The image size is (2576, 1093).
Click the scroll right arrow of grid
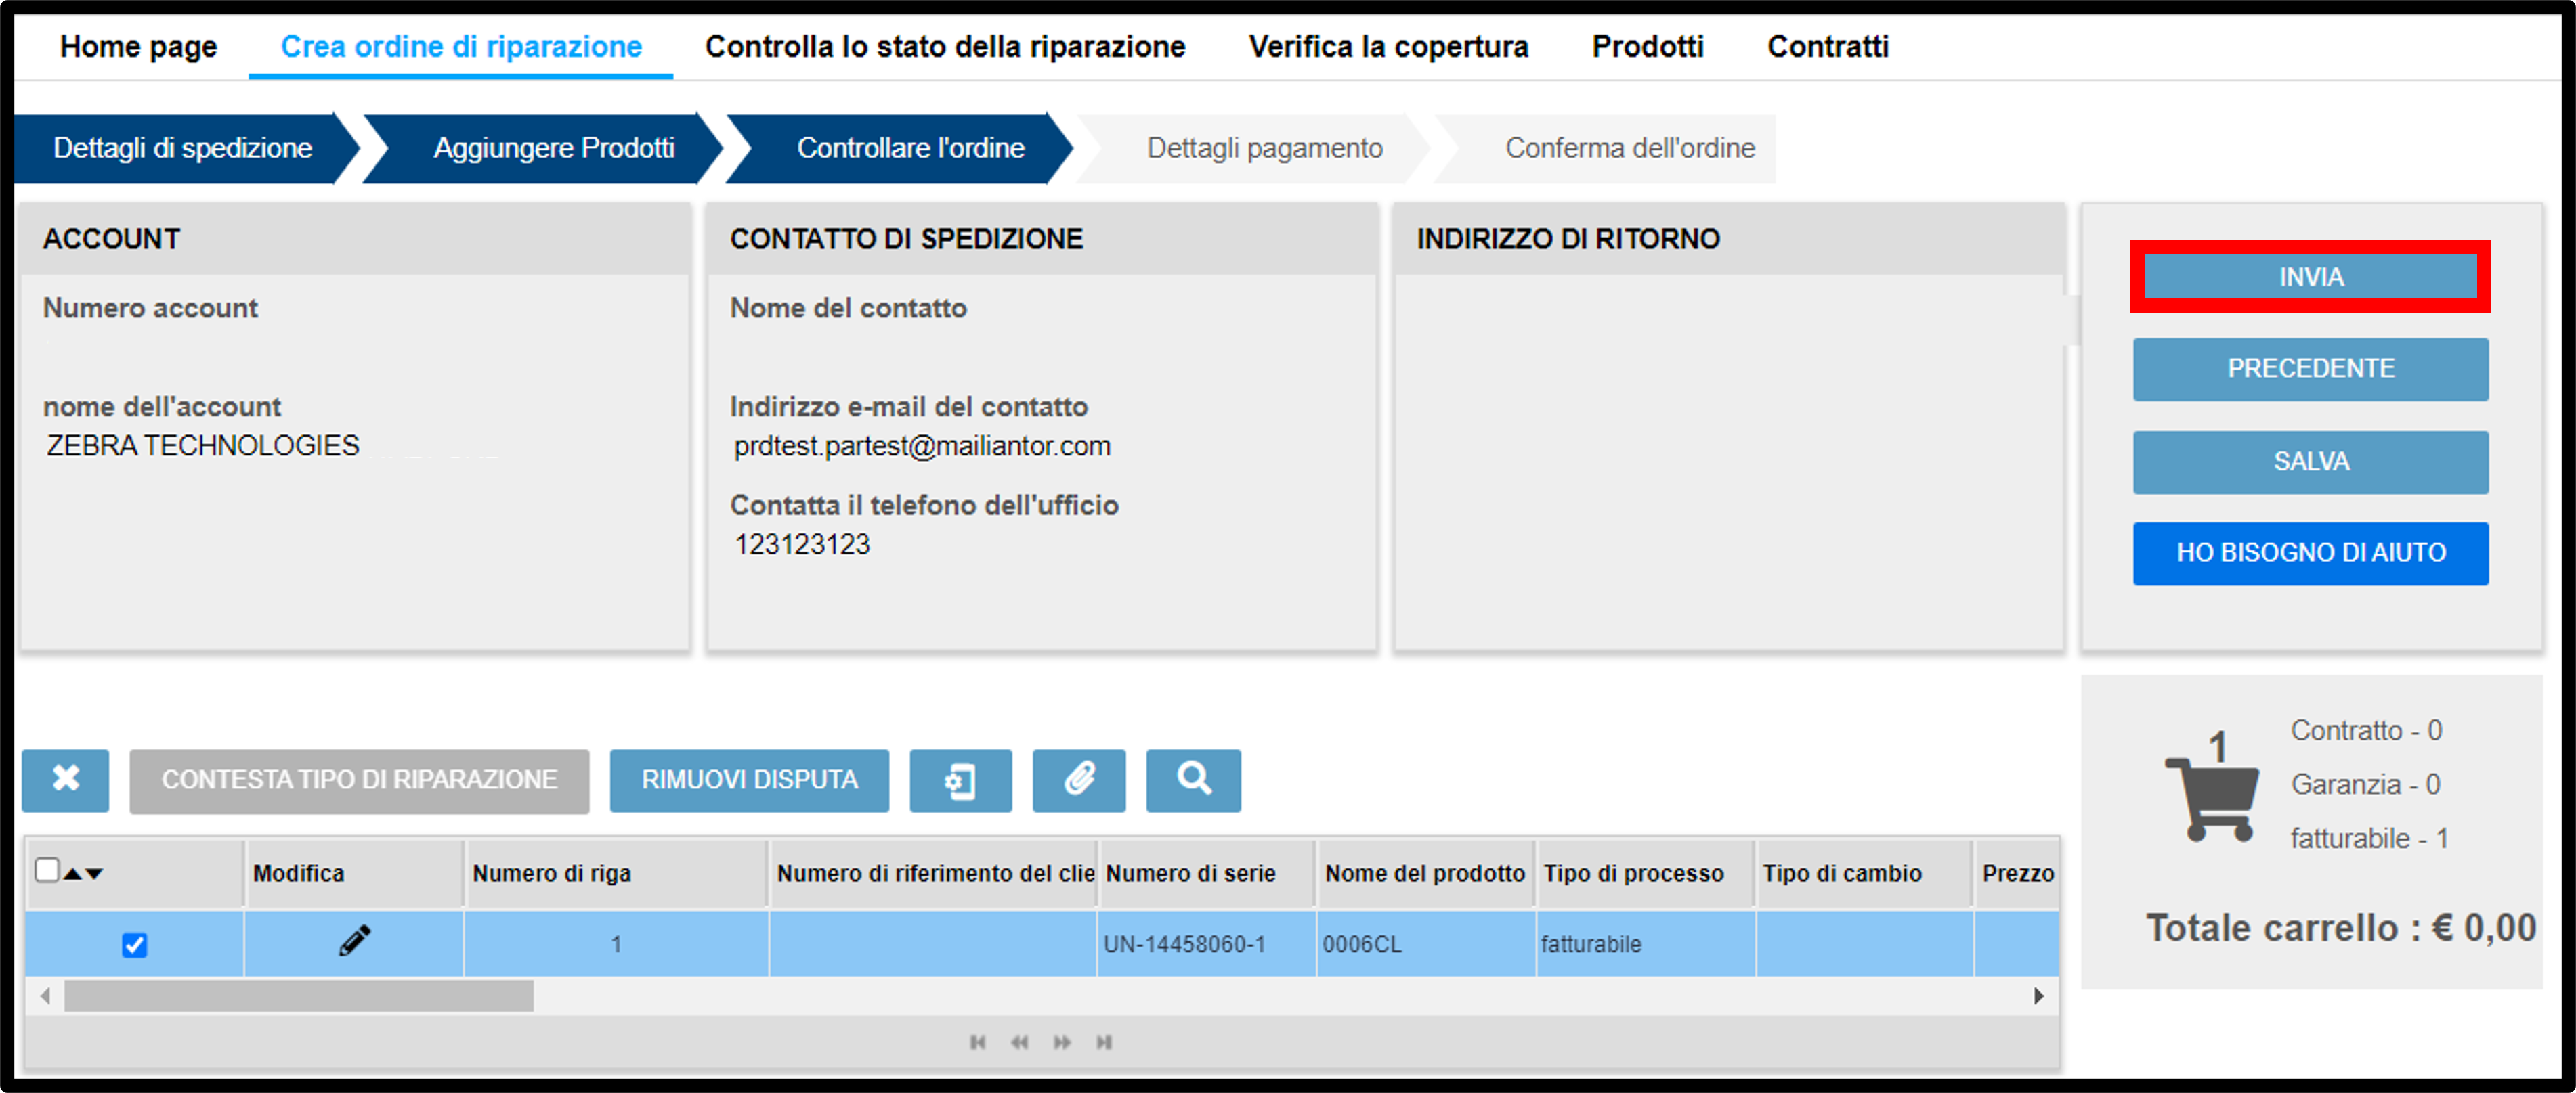2038,995
